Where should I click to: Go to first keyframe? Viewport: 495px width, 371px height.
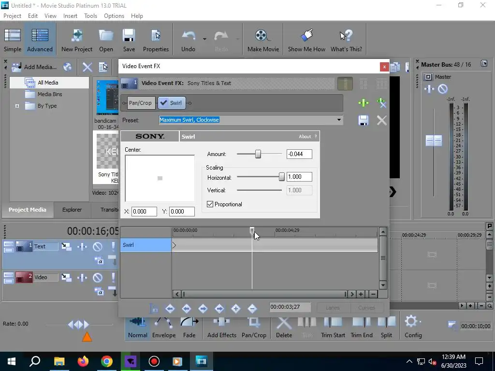coord(170,309)
